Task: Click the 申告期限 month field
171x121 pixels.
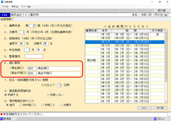Action: (27, 50)
